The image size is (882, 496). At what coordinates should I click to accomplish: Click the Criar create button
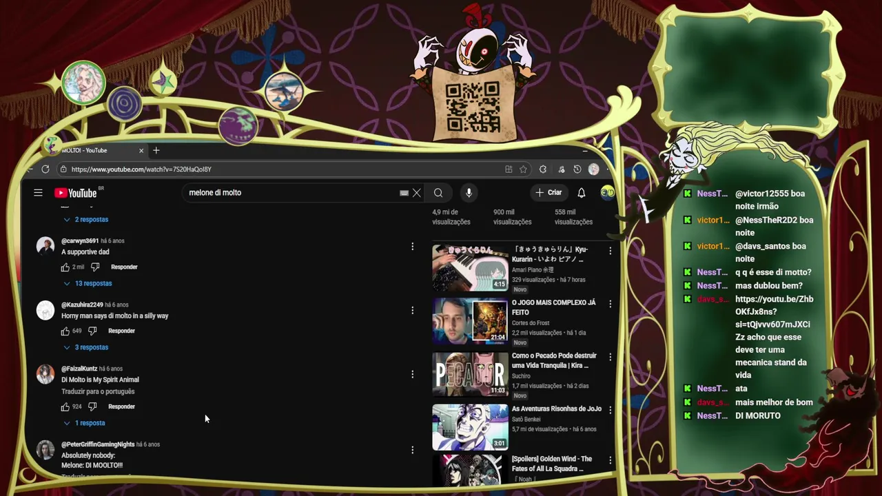tap(548, 193)
